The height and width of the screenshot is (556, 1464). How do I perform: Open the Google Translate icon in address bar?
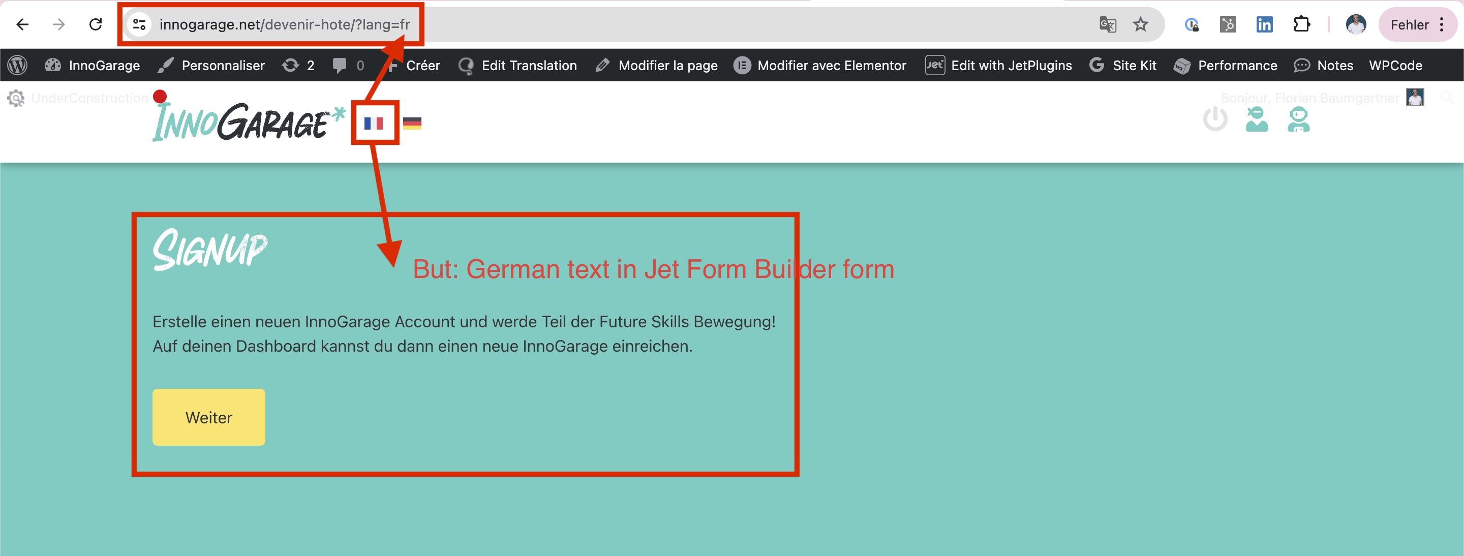[1107, 24]
